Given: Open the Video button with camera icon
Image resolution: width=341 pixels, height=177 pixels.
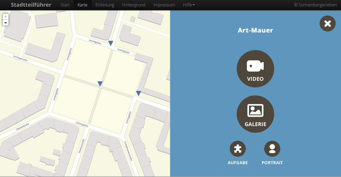Looking at the screenshot, I should (255, 69).
